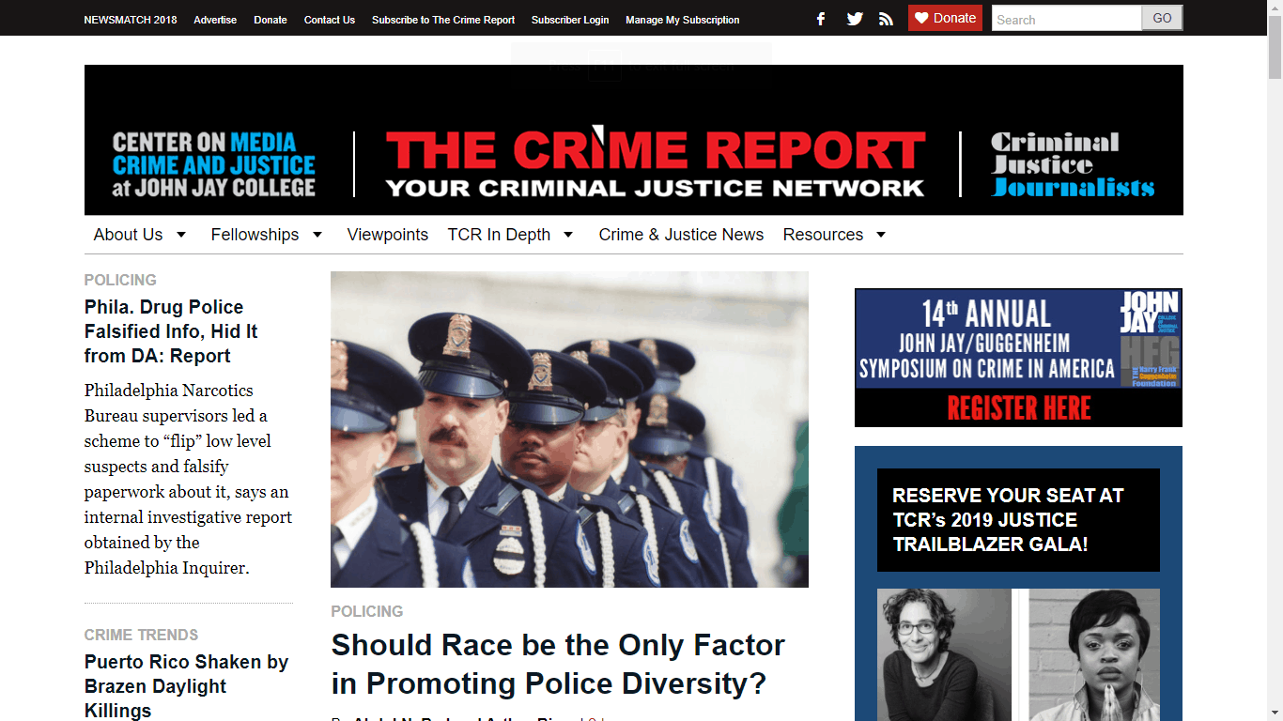Viewport: 1283px width, 721px height.
Task: Click REGISTER HERE for the symposium
Action: tap(1018, 407)
